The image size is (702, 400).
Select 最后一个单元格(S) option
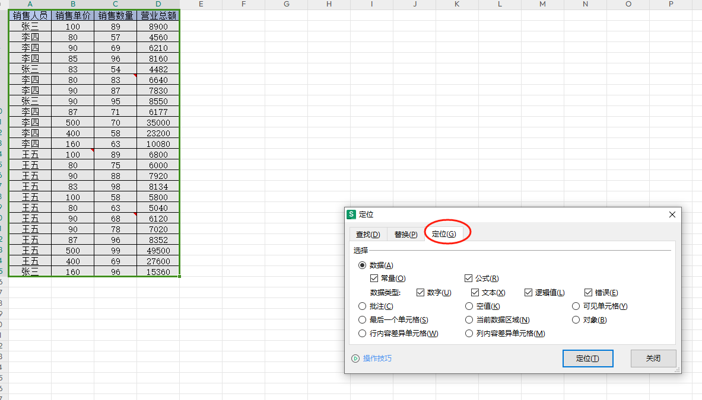[x=362, y=319]
